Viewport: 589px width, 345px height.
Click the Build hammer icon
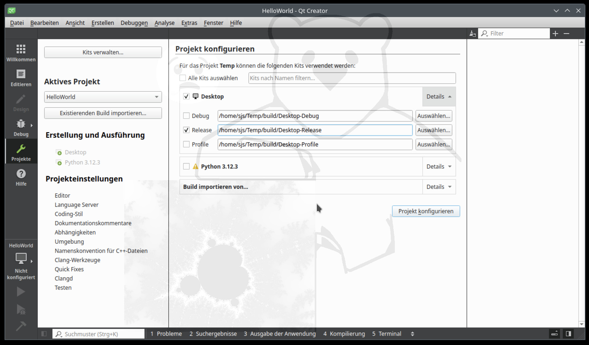[x=21, y=326]
